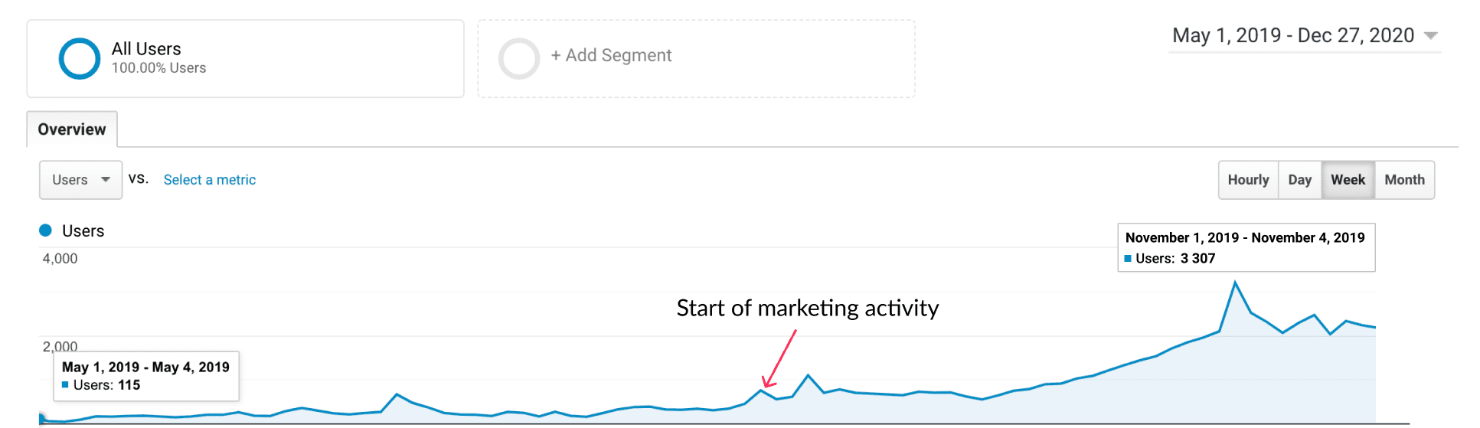1480x428 pixels.
Task: Switch chart granularity to Month
Action: (1404, 180)
